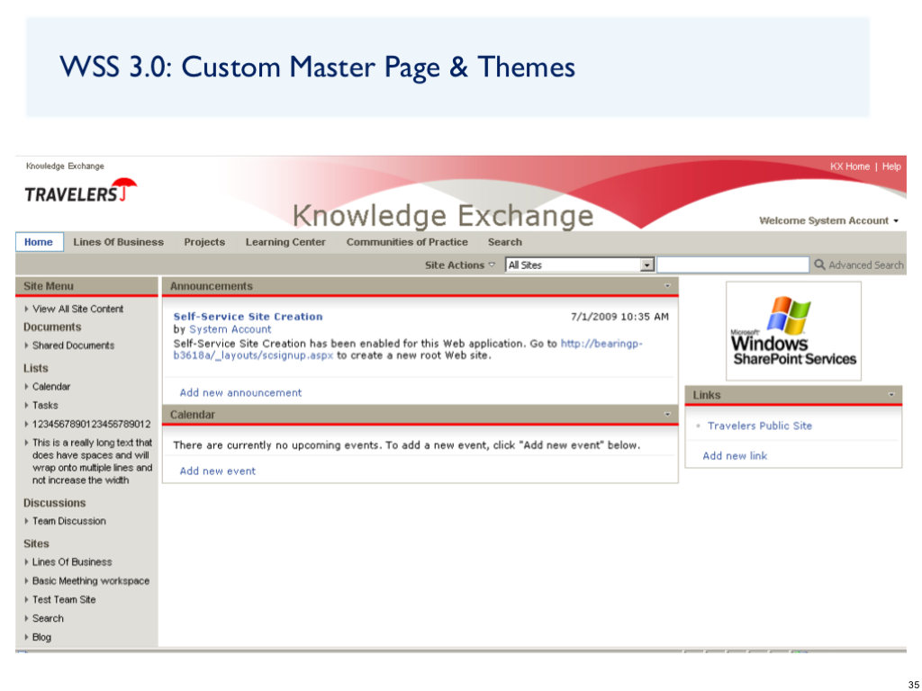Viewport: 922px width, 691px height.
Task: Open the Search subsite in Site Menu
Action: click(48, 618)
